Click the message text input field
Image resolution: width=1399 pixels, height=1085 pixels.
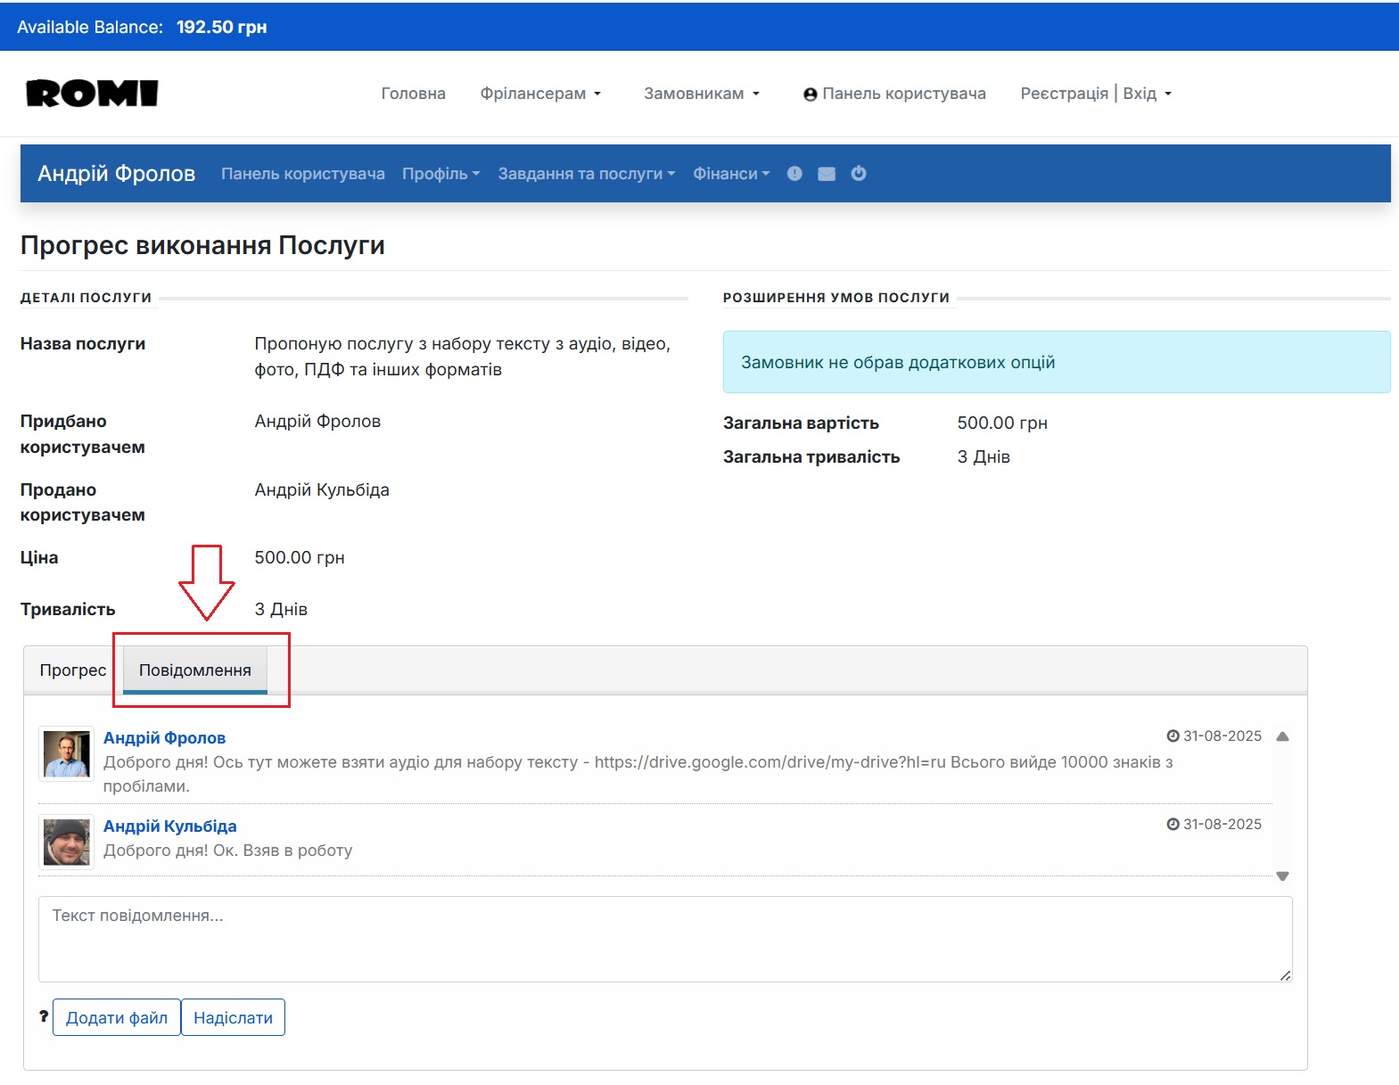point(664,939)
